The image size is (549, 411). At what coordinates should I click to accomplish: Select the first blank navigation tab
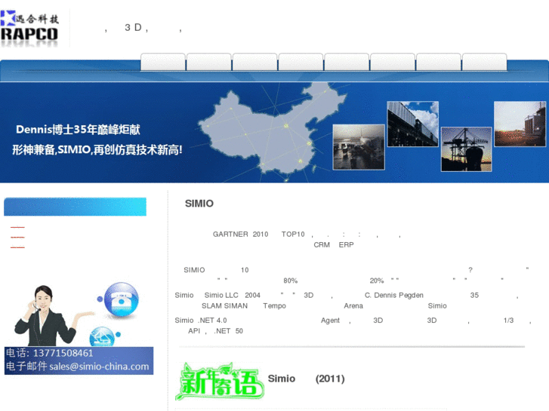(163, 62)
